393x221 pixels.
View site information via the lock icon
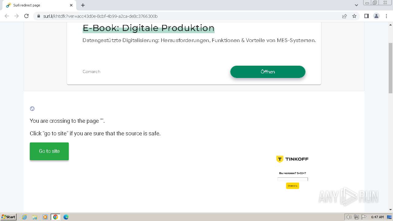click(x=38, y=16)
